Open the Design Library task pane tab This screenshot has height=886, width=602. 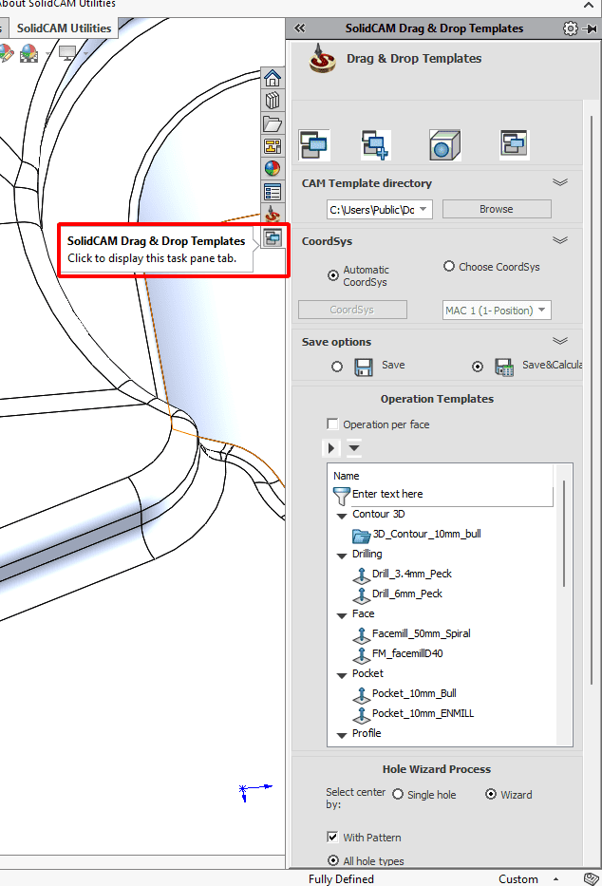273,101
